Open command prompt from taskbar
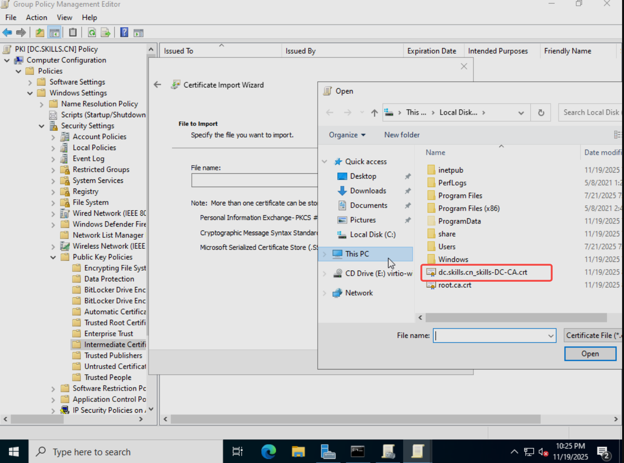Screen dimensions: 624x463 click(x=357, y=452)
